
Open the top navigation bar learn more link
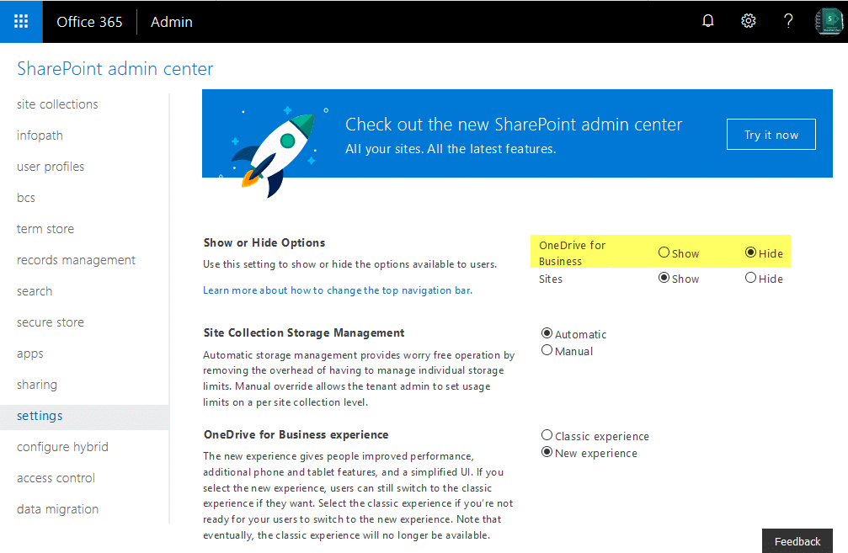338,290
